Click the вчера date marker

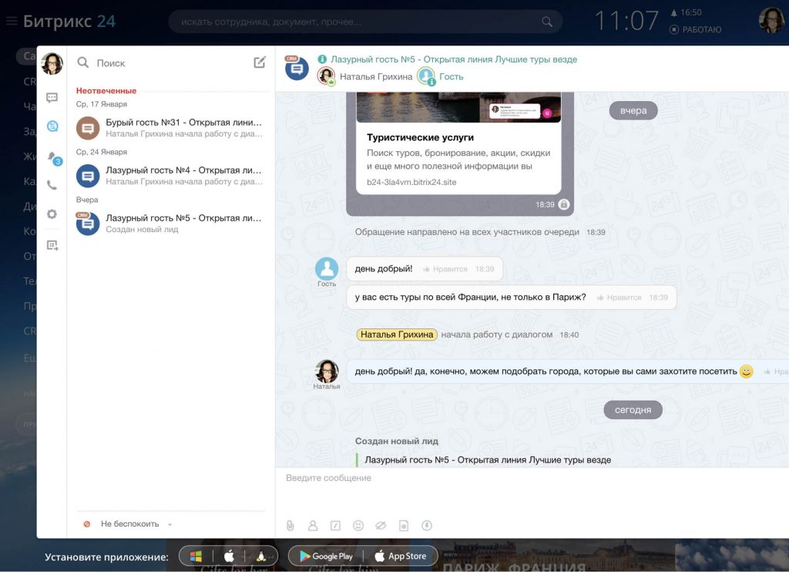(x=633, y=111)
